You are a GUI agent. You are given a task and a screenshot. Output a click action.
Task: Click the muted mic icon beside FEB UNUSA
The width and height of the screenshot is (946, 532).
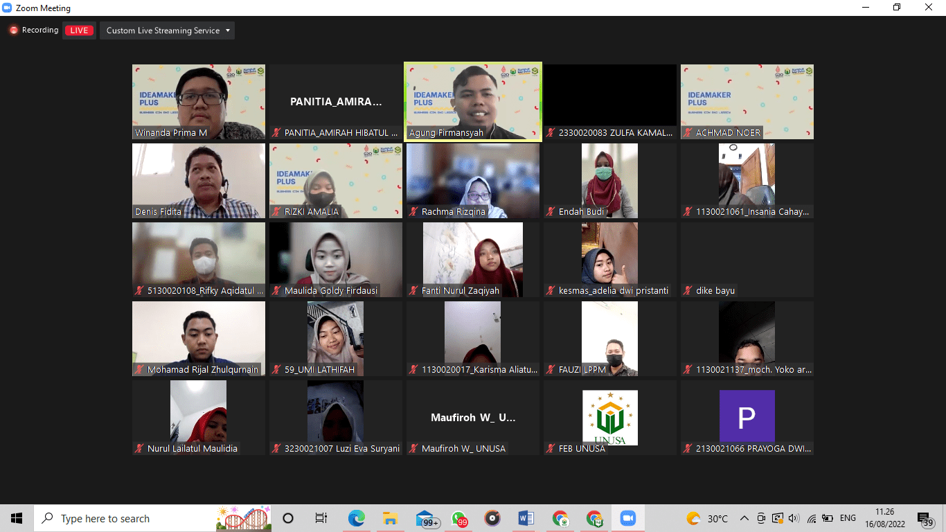[551, 449]
